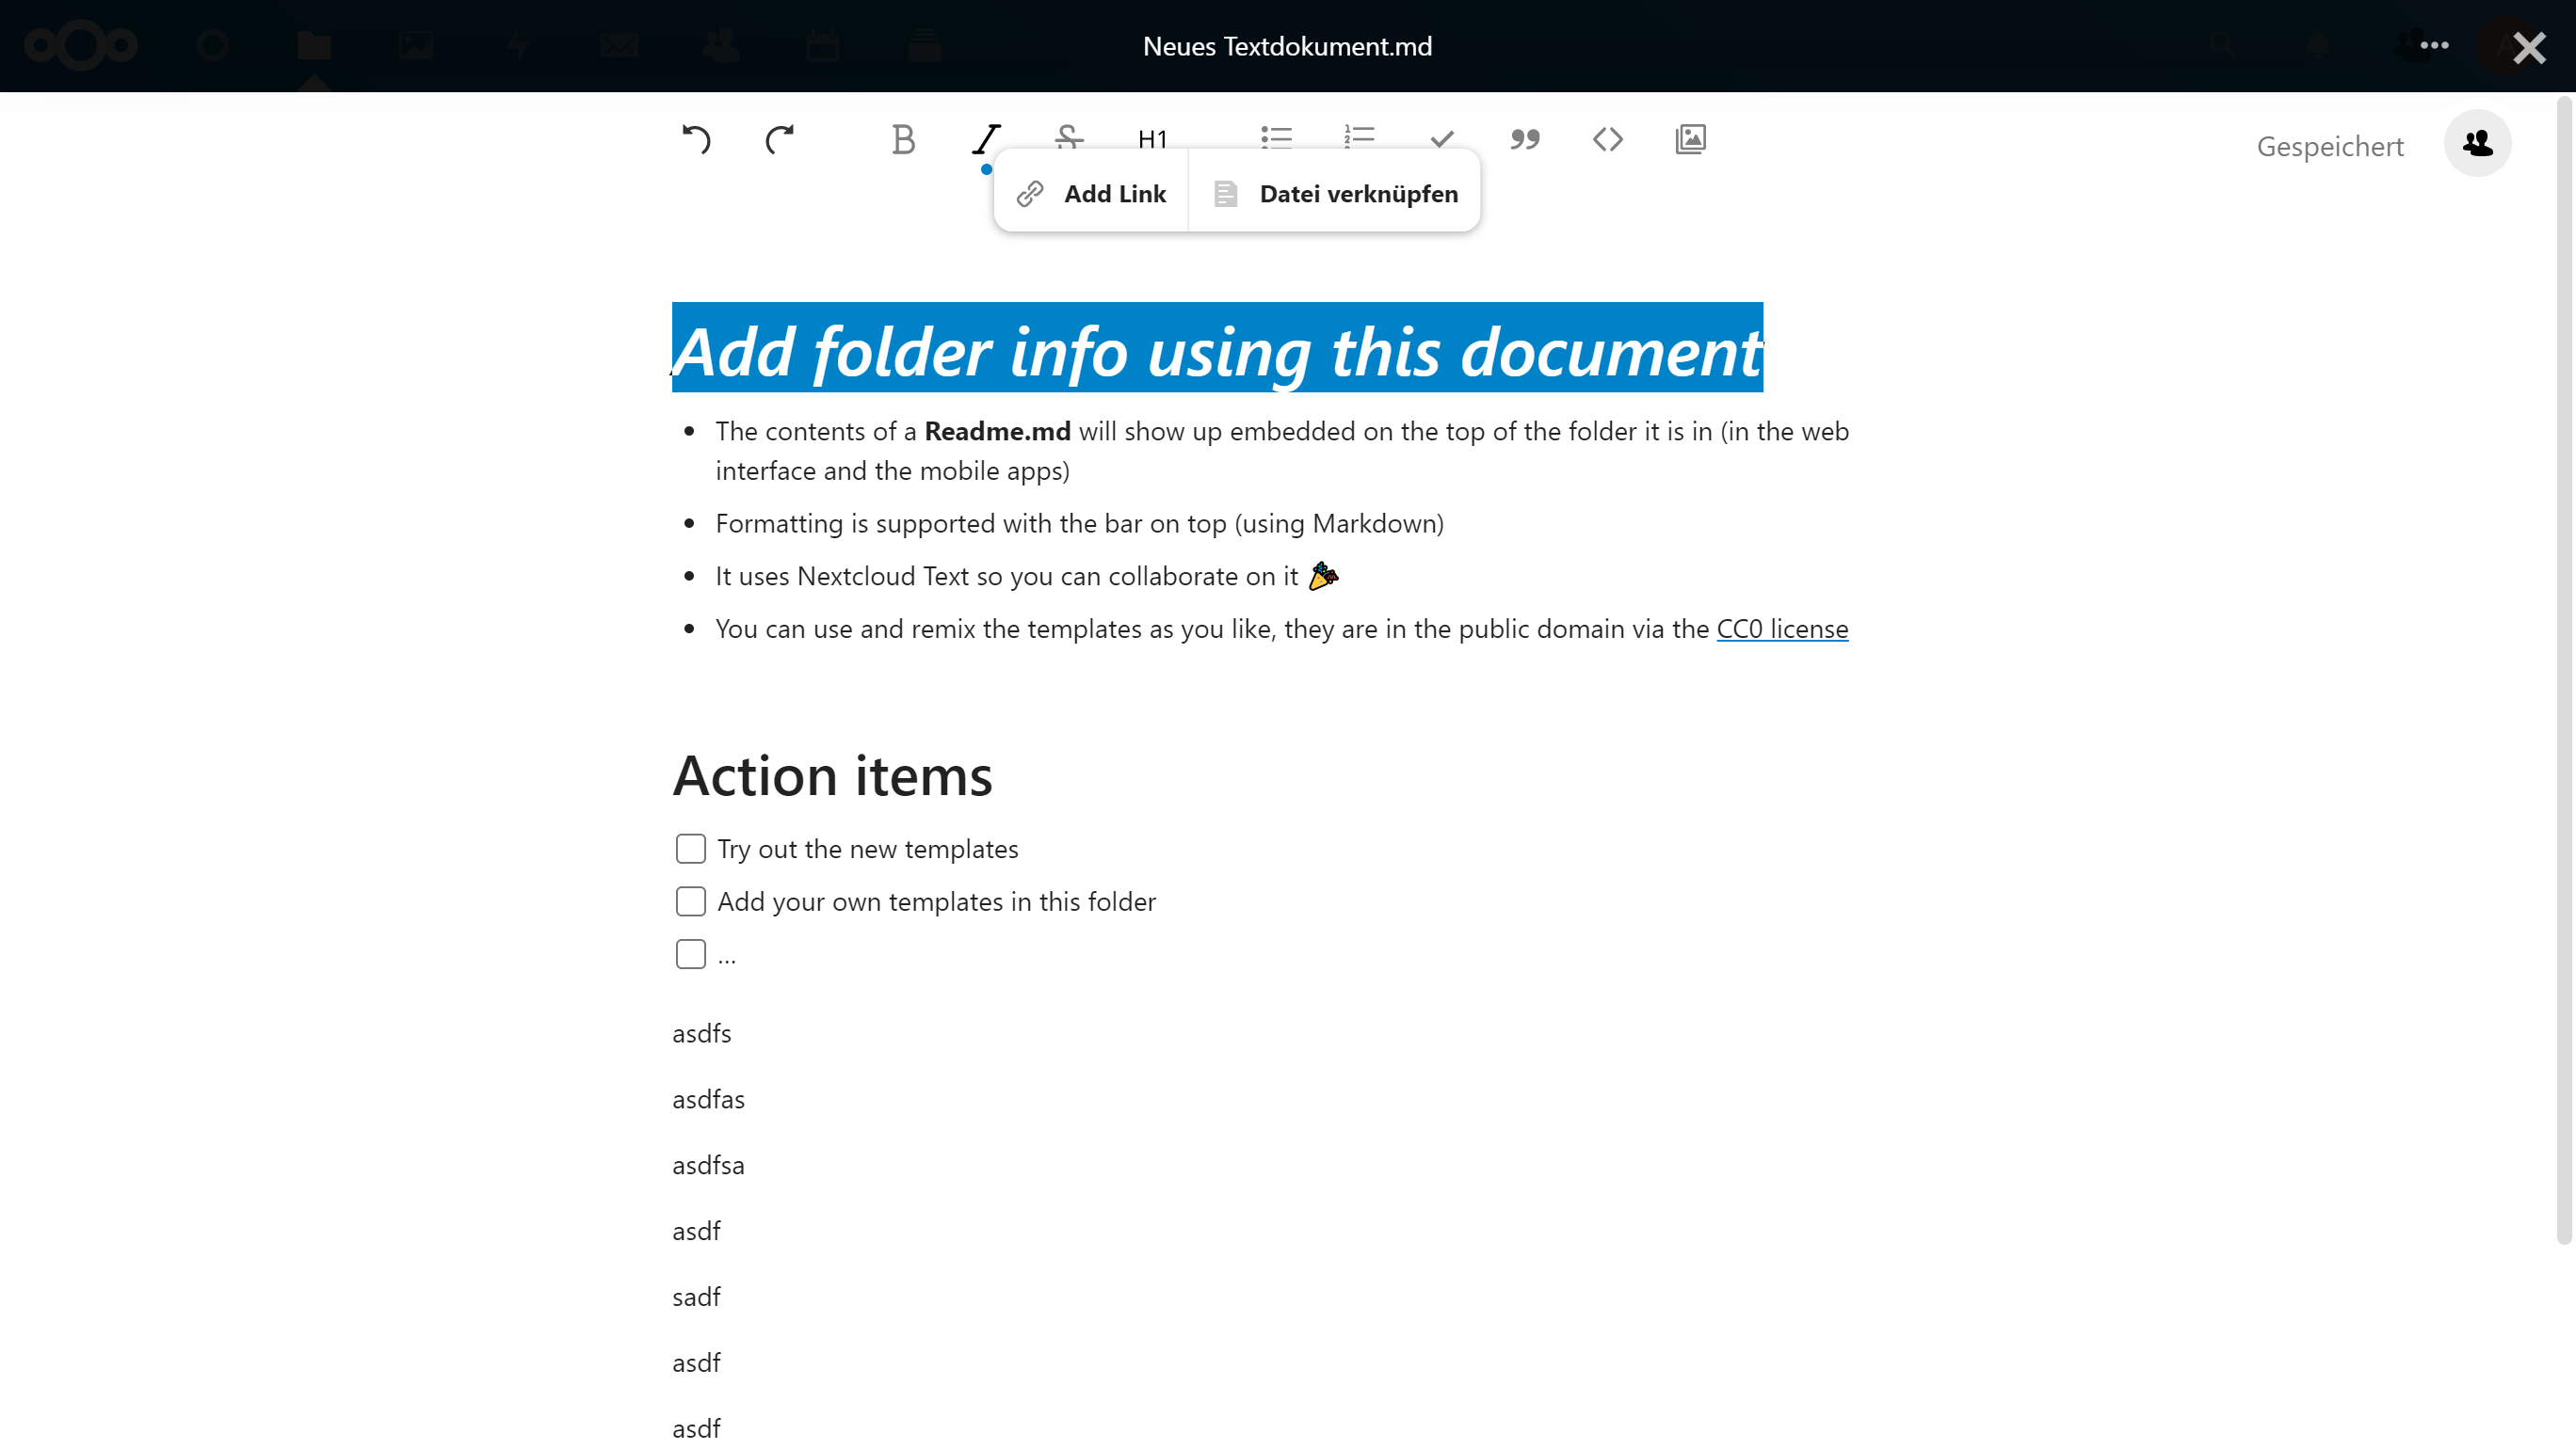The width and height of the screenshot is (2576, 1449).
Task: Open the three-dots menu in header
Action: coord(2434,45)
